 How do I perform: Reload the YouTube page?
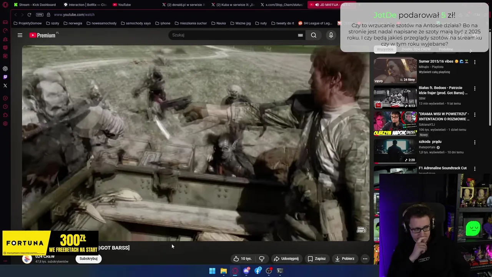coord(29,15)
